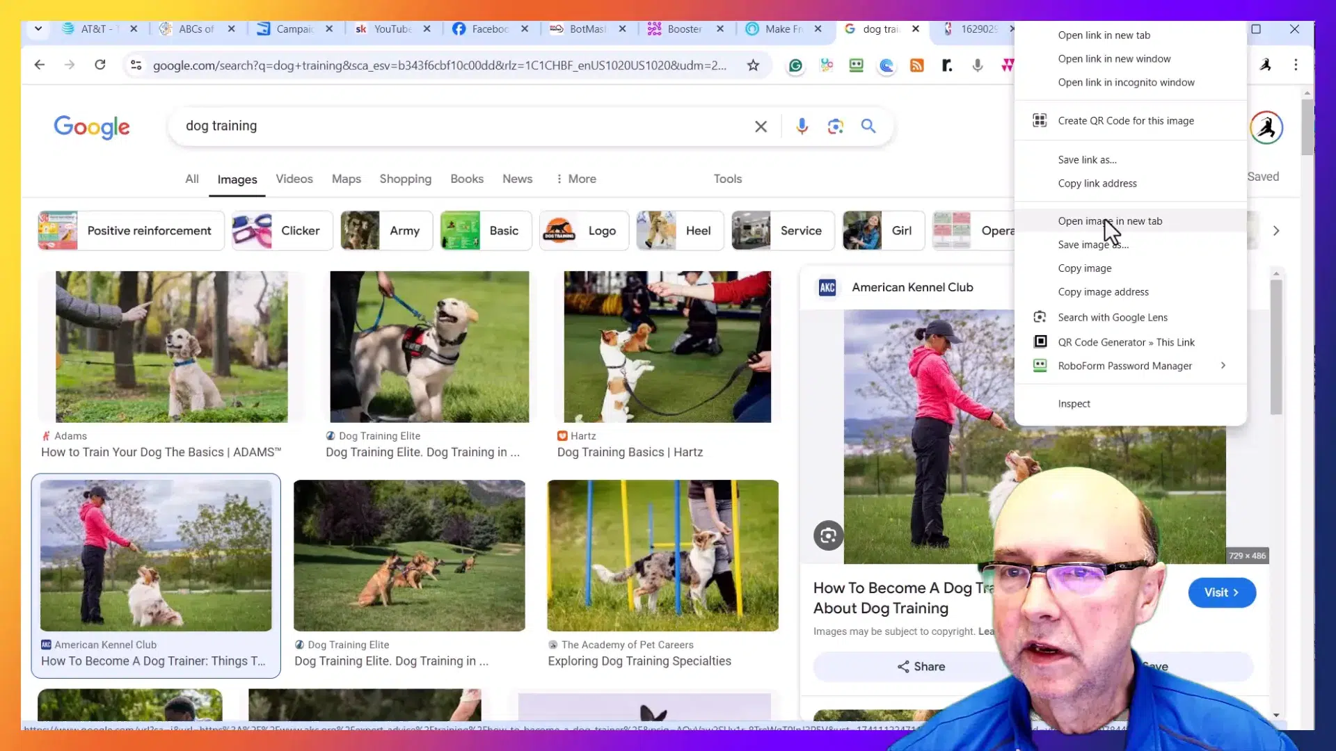This screenshot has height=751, width=1336.
Task: Open the Hartz Dog Training Basics thumbnail
Action: click(667, 347)
